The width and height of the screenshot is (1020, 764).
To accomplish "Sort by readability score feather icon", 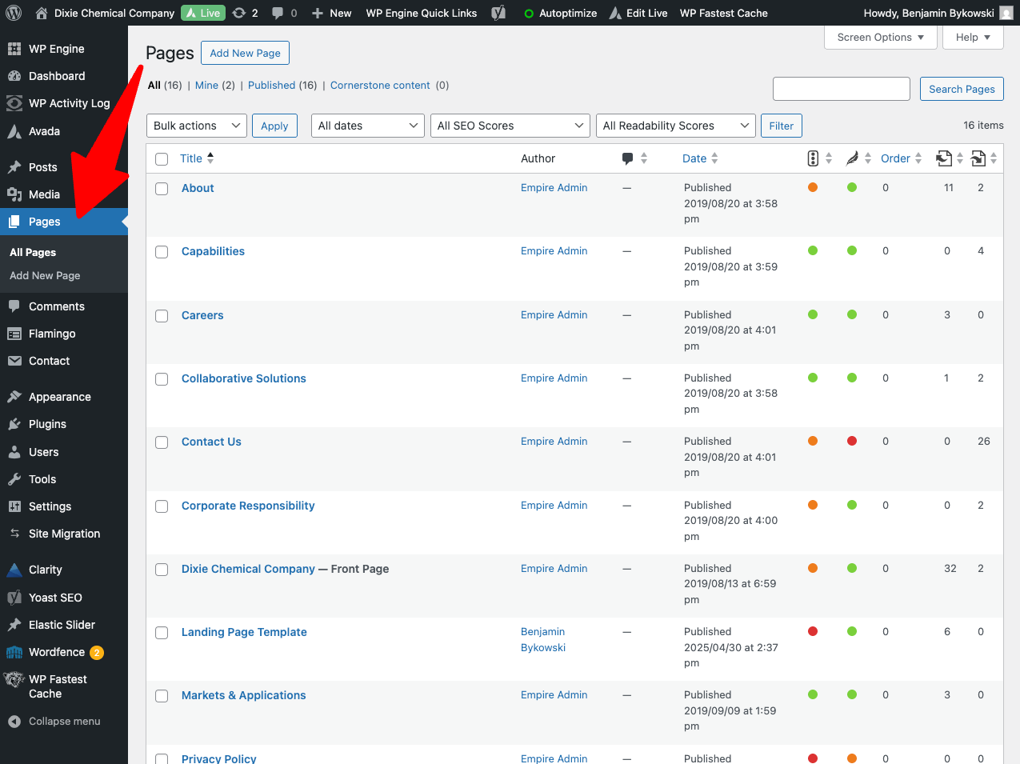I will 852,158.
